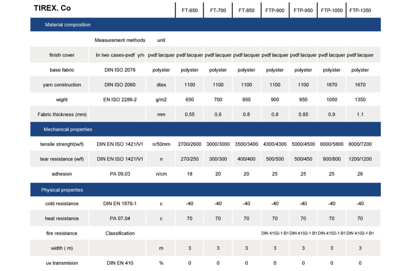Select the FT-850 column header
This screenshot has width=406, height=271.
pos(246,10)
